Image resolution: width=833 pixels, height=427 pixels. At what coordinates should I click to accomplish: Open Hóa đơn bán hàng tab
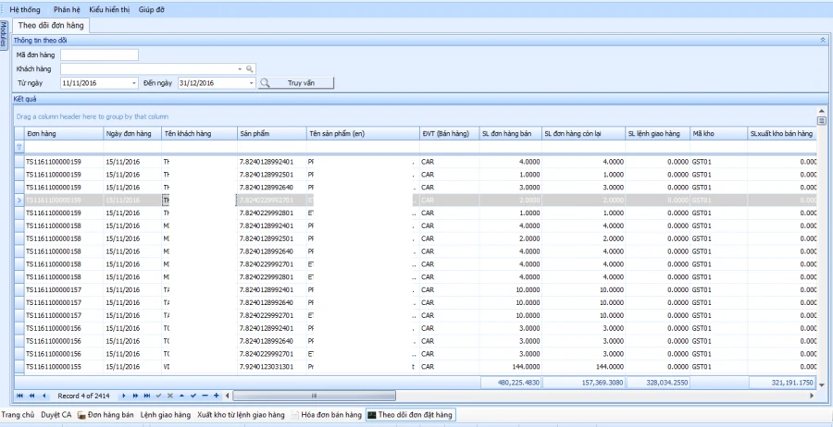(325, 415)
